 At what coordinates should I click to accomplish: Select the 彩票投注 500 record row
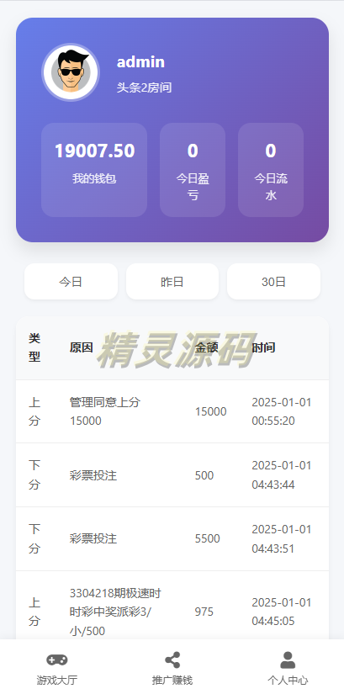pyautogui.click(x=172, y=475)
